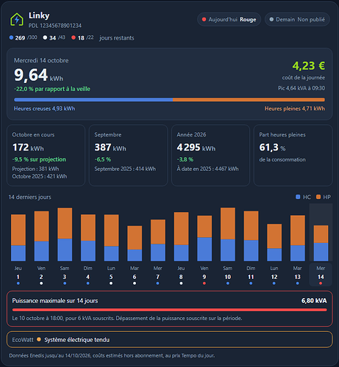This screenshot has height=367, width=339.
Task: Click the red Tempo dot under day 9
Action: [204, 283]
